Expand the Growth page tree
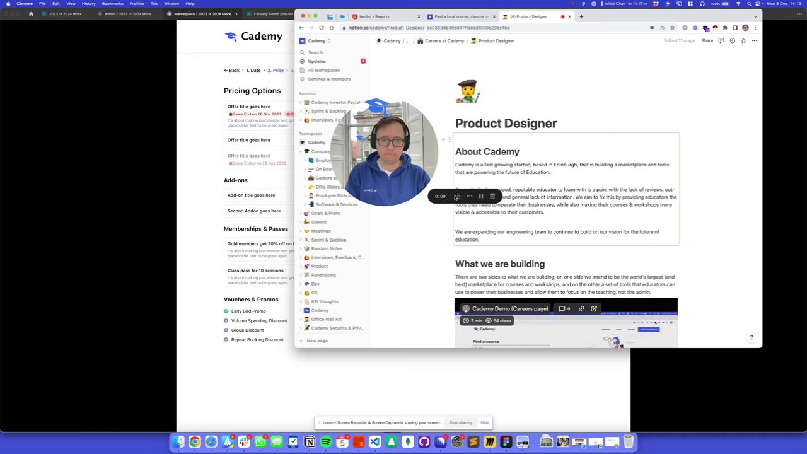807x454 pixels. [301, 222]
